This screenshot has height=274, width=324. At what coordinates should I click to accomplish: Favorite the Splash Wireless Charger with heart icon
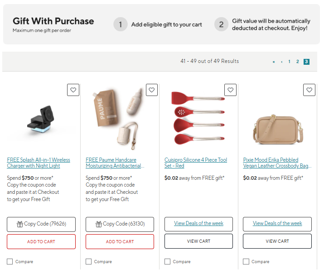(73, 90)
